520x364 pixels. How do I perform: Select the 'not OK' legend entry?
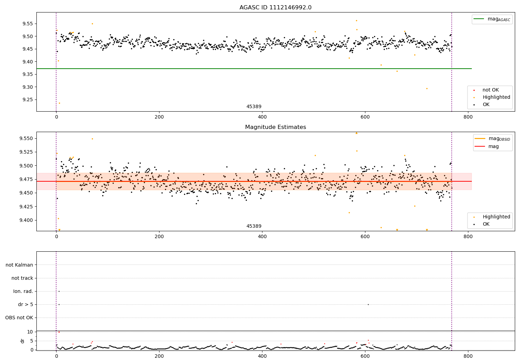coord(490,90)
